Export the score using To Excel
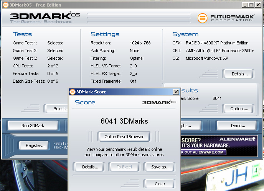This screenshot has height=191, width=264. tap(124, 167)
